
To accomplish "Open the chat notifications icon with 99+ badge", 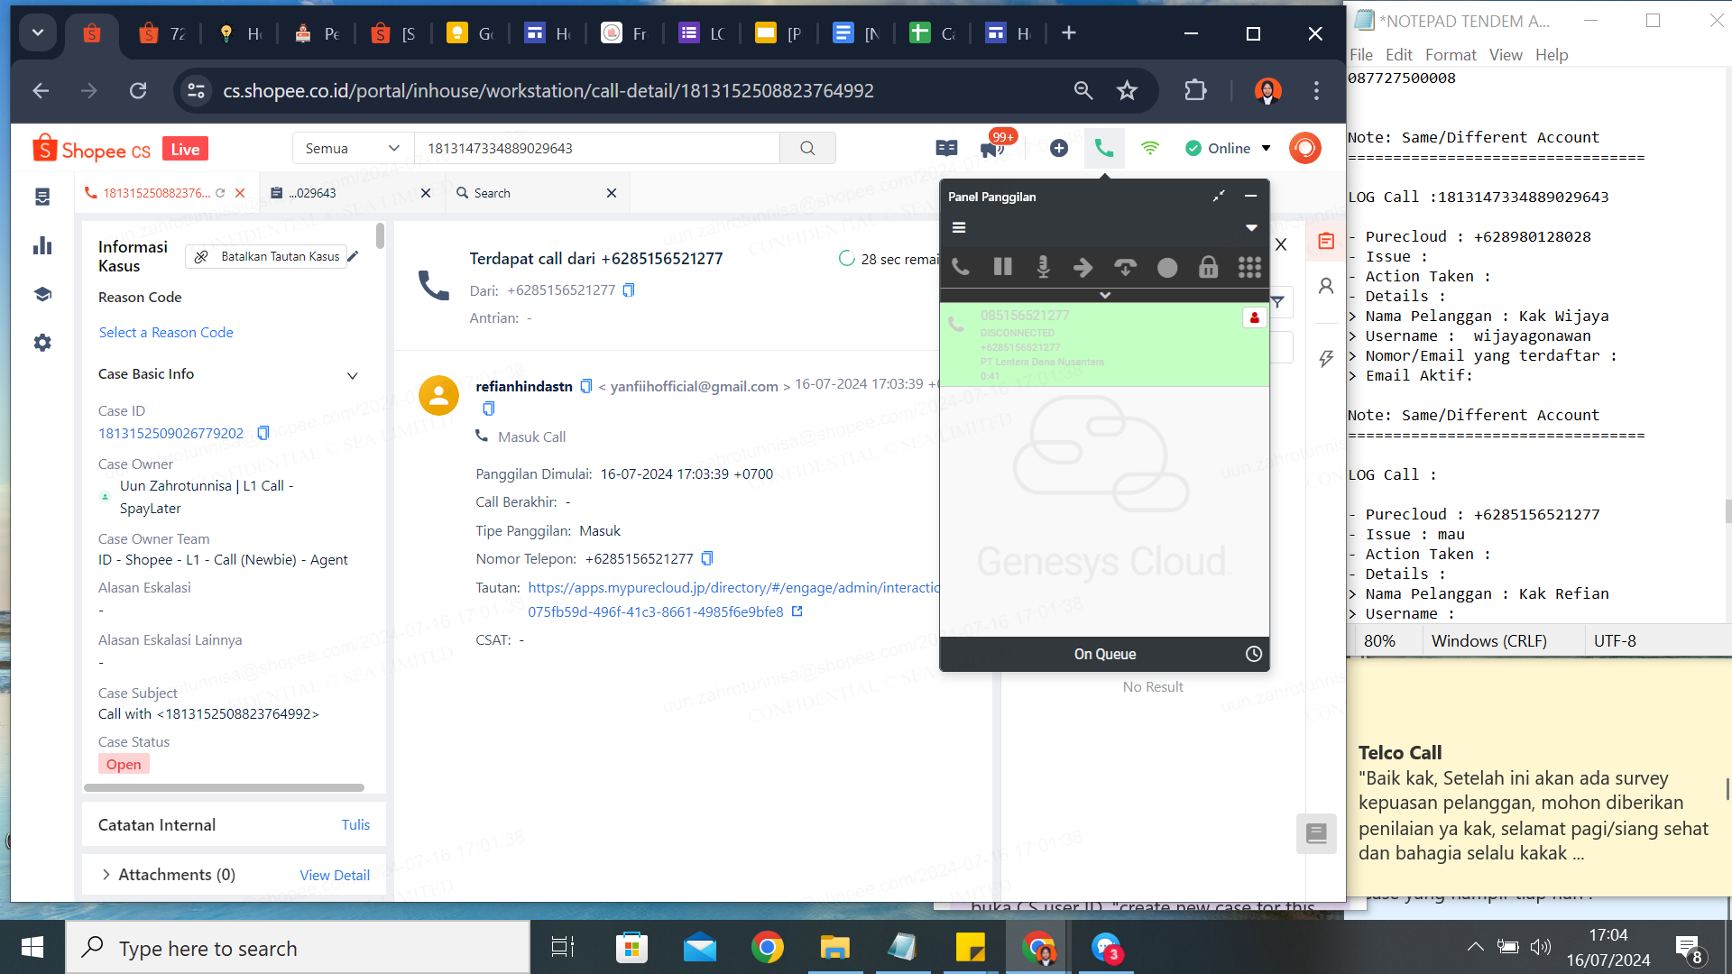I will pyautogui.click(x=992, y=148).
